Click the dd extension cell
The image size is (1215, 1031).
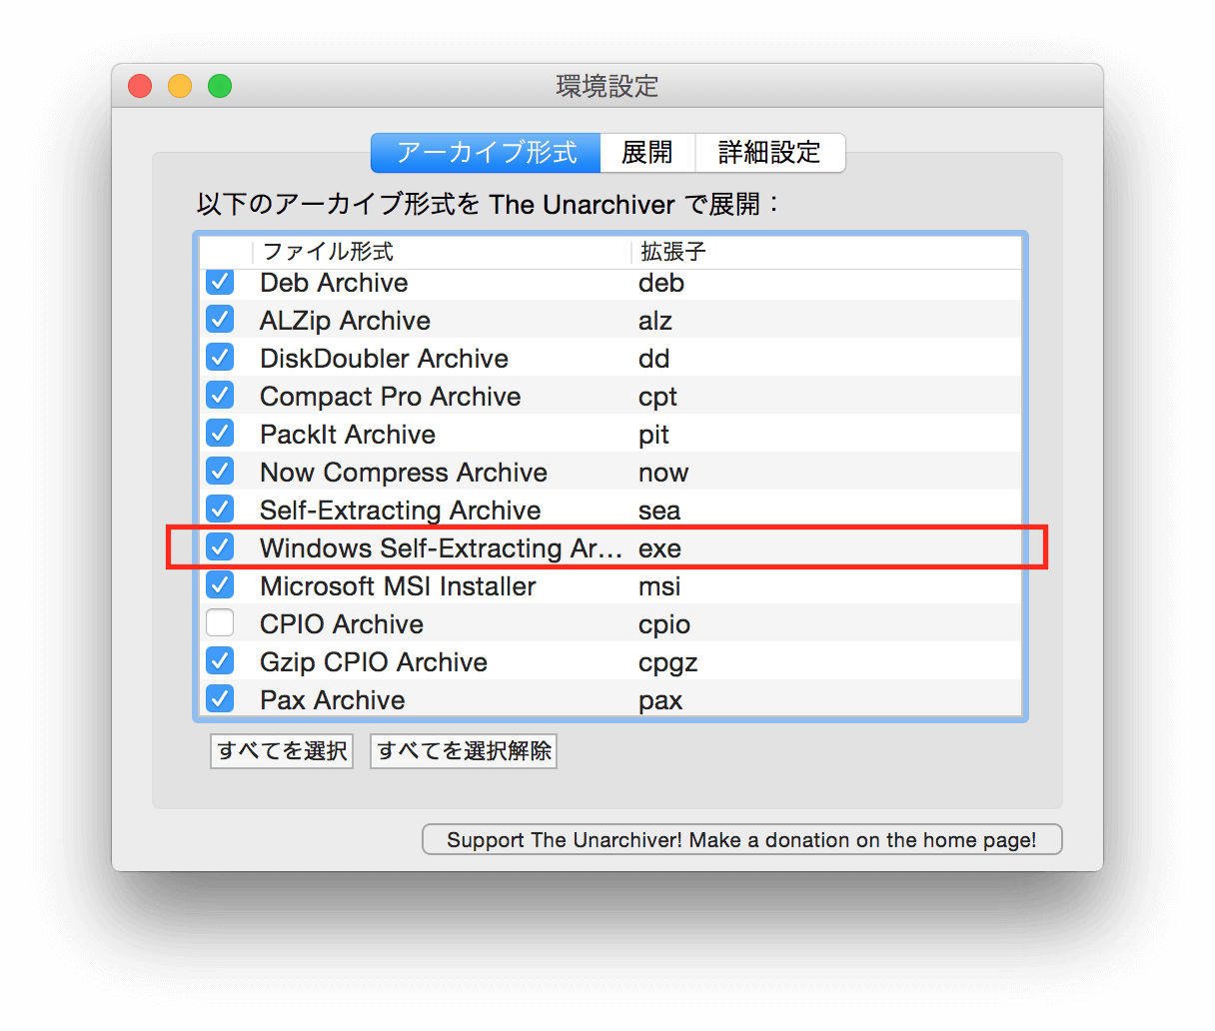[x=654, y=359]
